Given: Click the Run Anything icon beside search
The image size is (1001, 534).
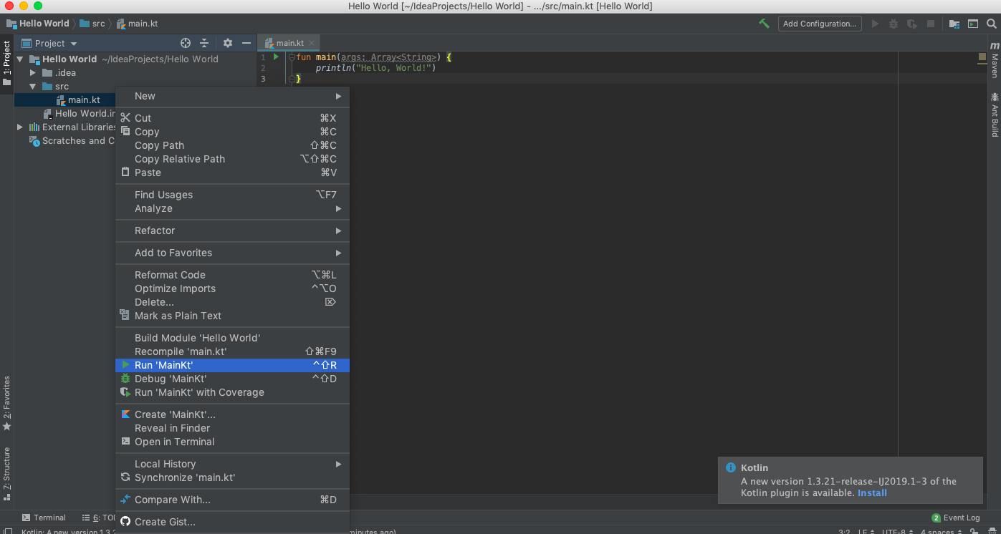Looking at the screenshot, I should 973,24.
